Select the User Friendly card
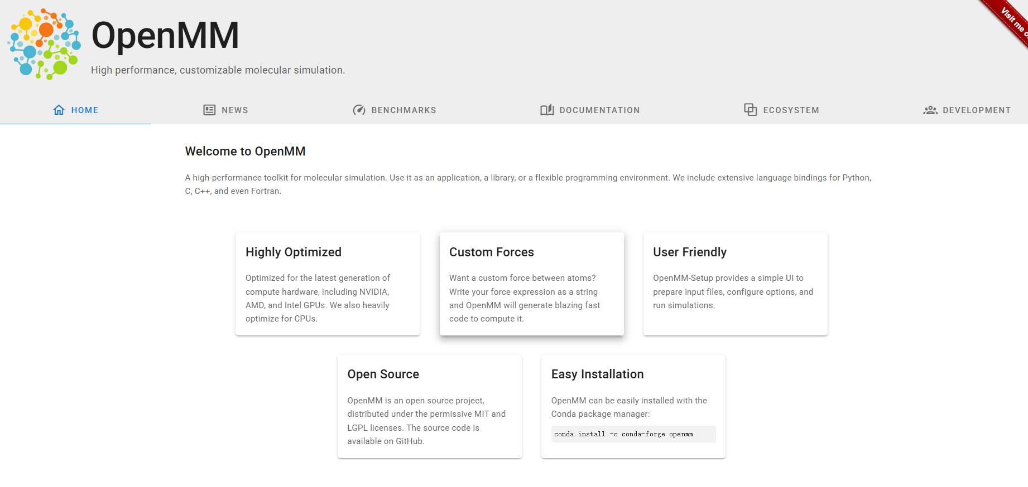The width and height of the screenshot is (1028, 487). click(x=736, y=284)
